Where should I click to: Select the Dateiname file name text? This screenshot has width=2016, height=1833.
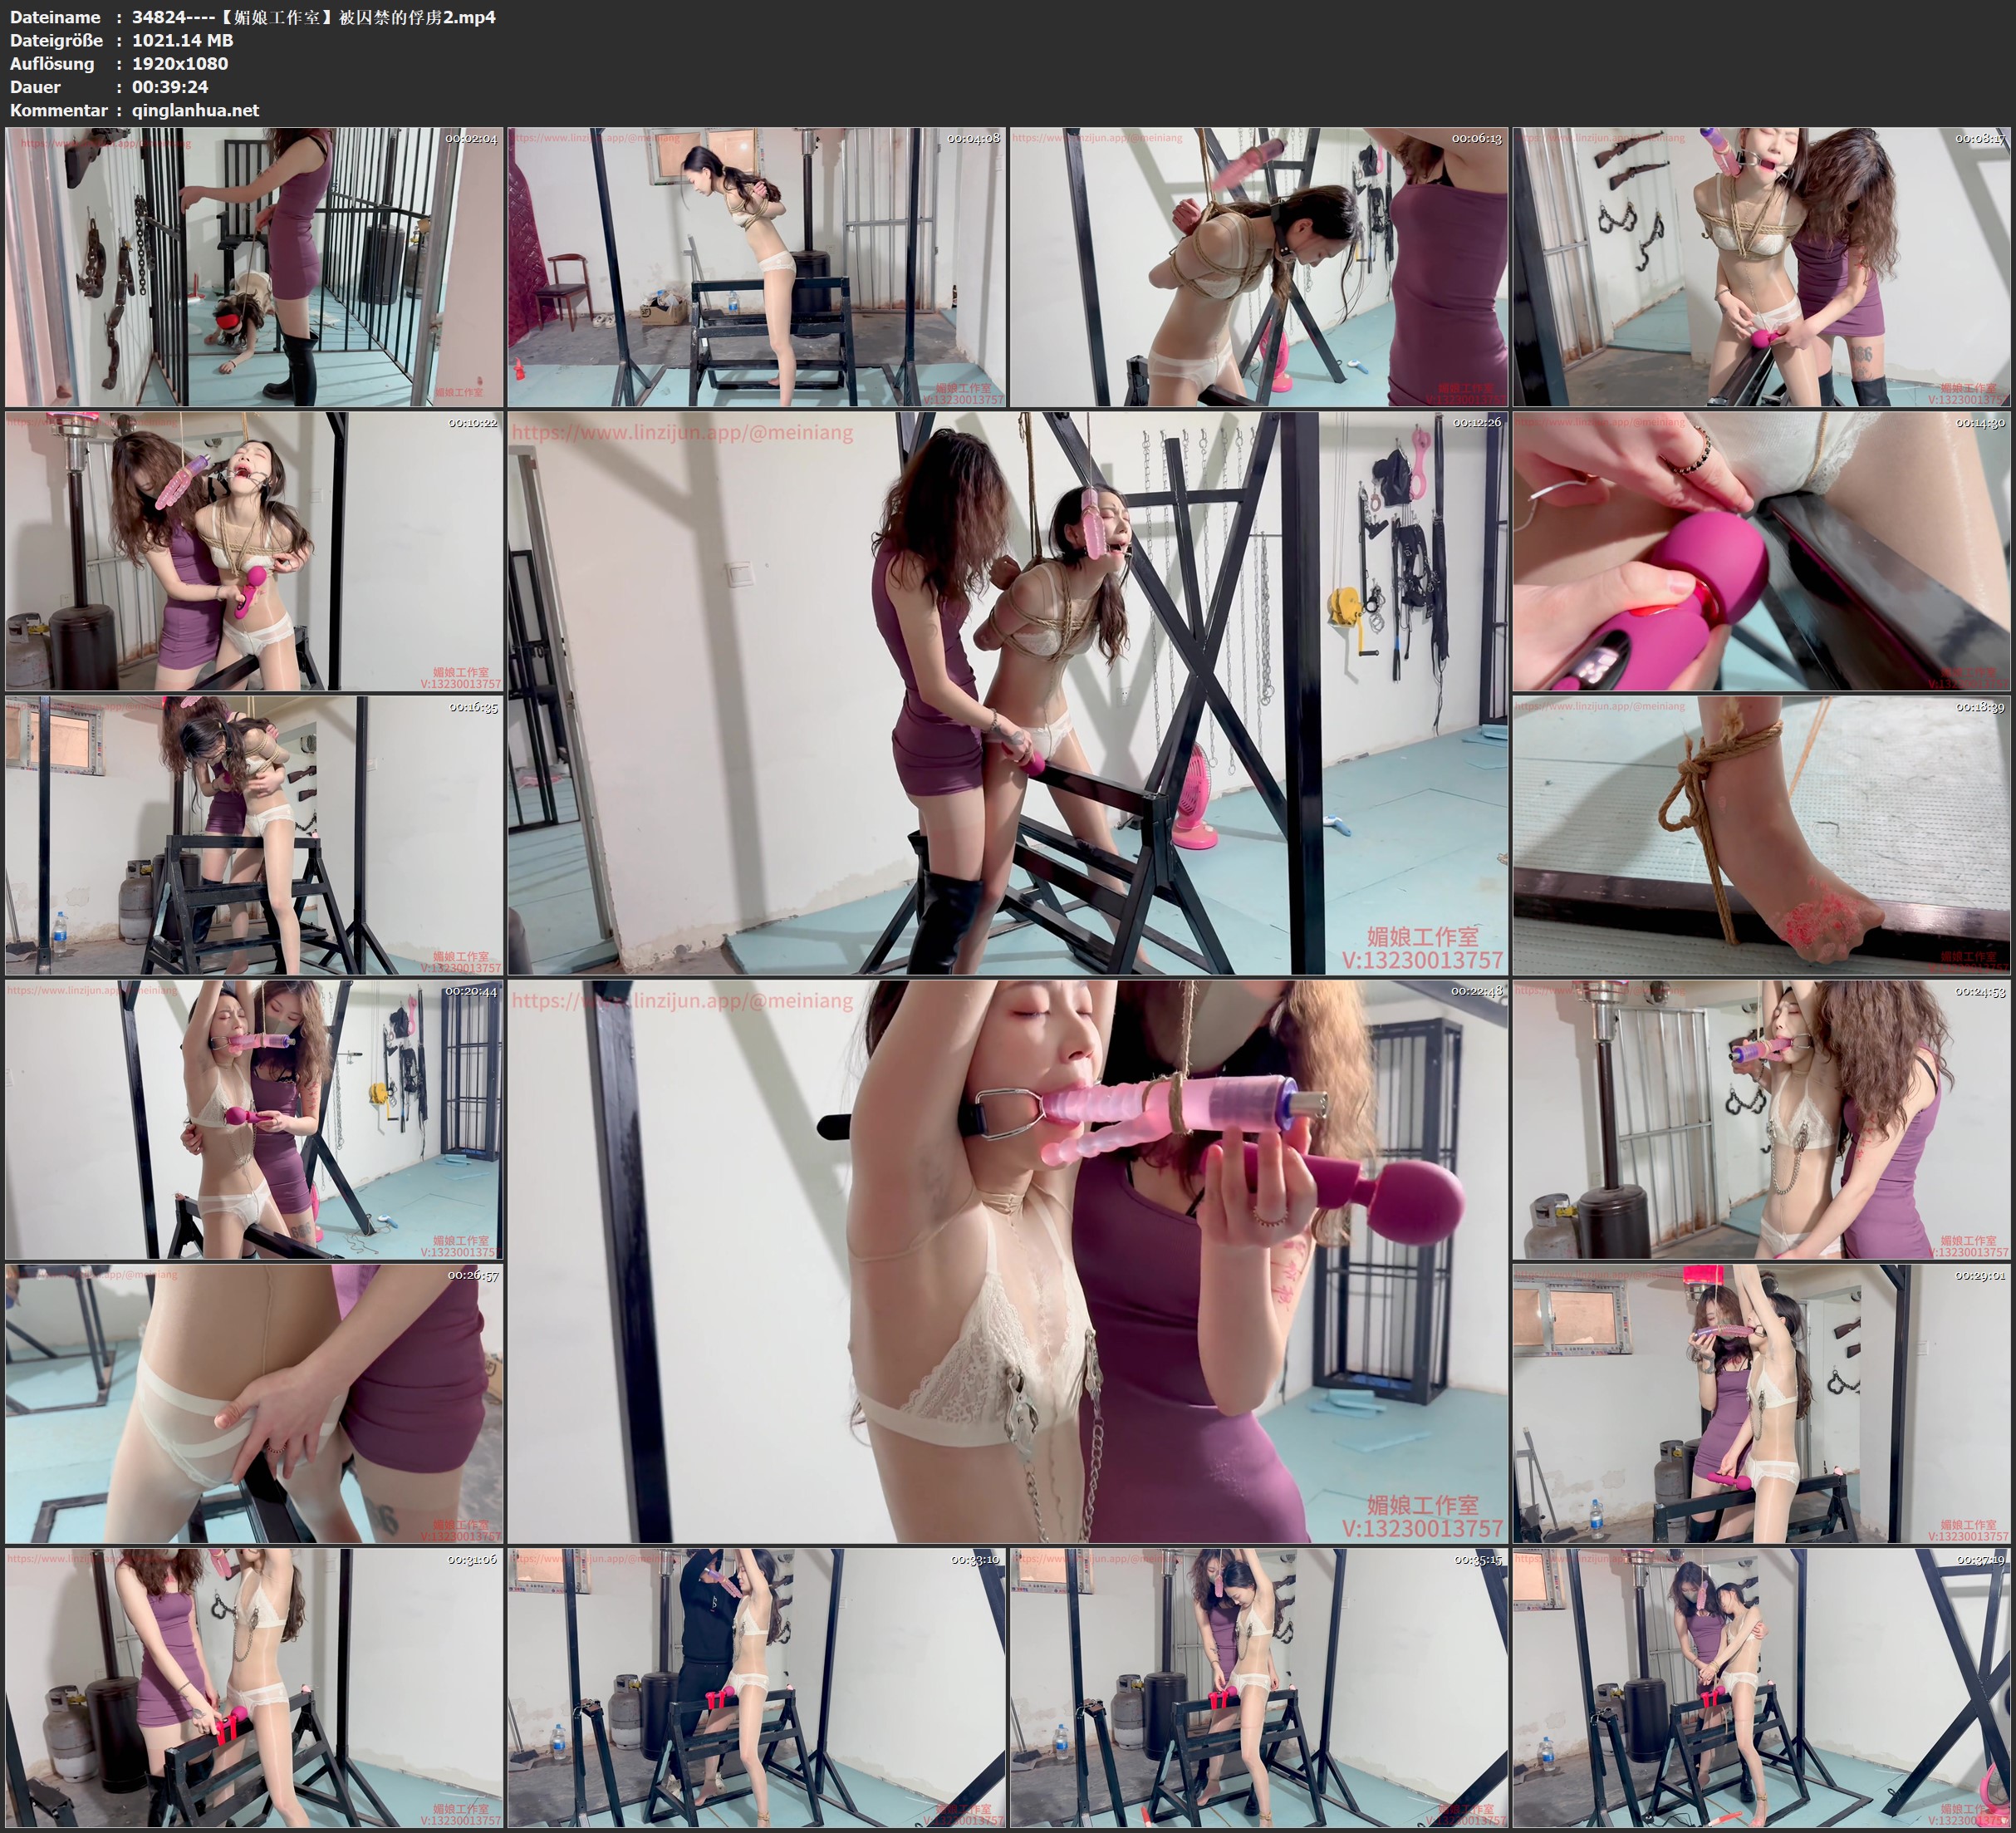click(313, 17)
